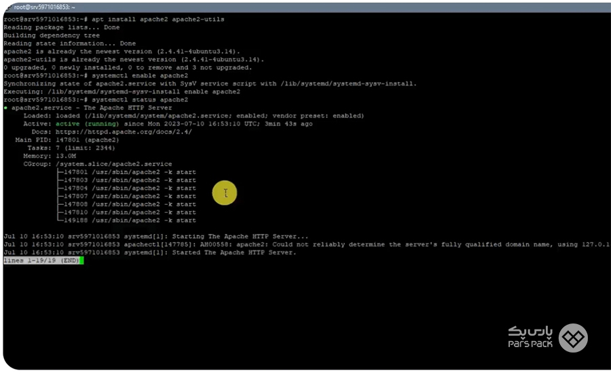The image size is (611, 377).
Task: Click the green terminal cursor block
Action: 81,260
